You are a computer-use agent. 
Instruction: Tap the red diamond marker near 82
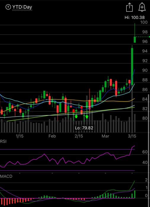click(82, 107)
